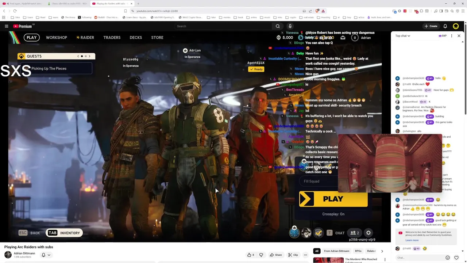Open options for The Murderer Who Reached video

[385, 260]
